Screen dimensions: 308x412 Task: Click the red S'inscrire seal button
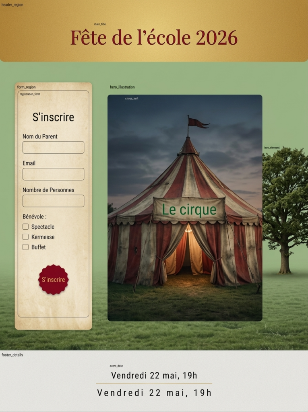pos(53,280)
